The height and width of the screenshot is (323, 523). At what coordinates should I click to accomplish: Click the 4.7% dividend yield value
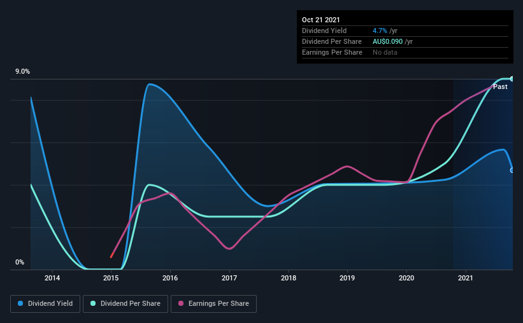pos(380,31)
